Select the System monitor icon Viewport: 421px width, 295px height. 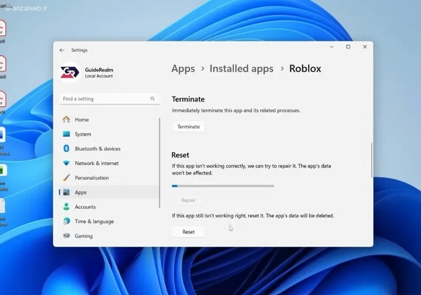tap(66, 134)
